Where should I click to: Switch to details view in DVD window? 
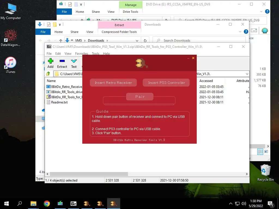[x=260, y=152]
